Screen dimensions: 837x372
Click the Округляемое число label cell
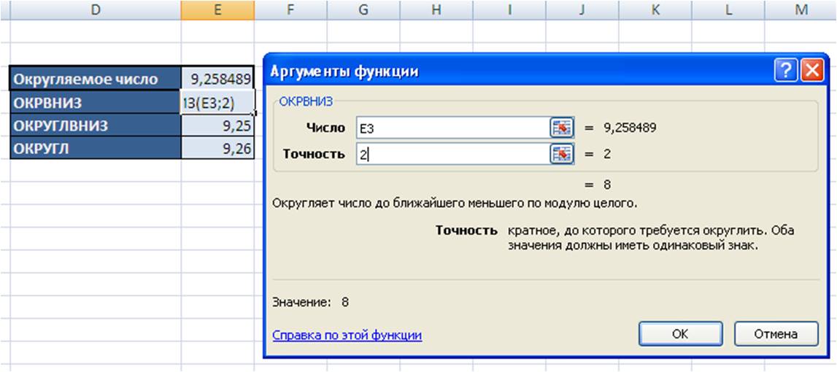(96, 79)
